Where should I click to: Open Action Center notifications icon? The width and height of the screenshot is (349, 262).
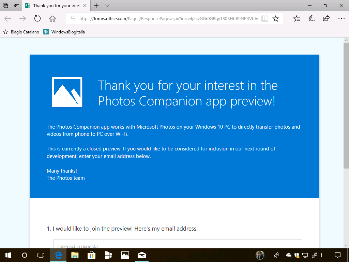click(338, 255)
